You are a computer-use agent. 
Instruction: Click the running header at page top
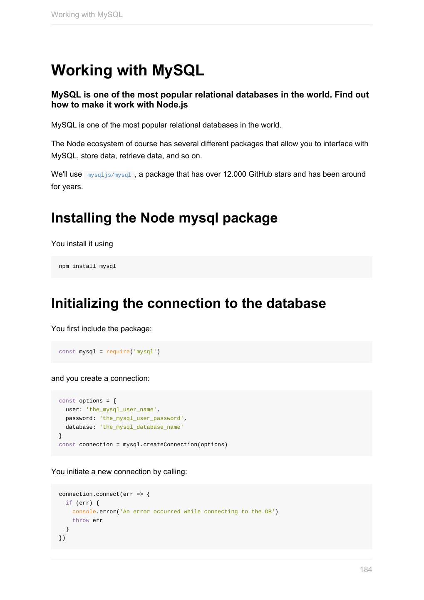(x=87, y=15)
